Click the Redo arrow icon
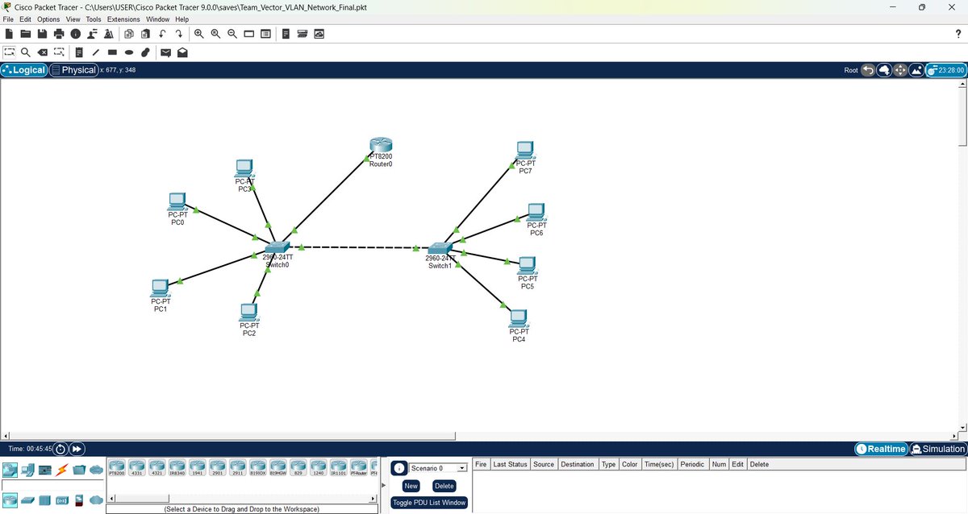The height and width of the screenshot is (514, 968). 178,34
